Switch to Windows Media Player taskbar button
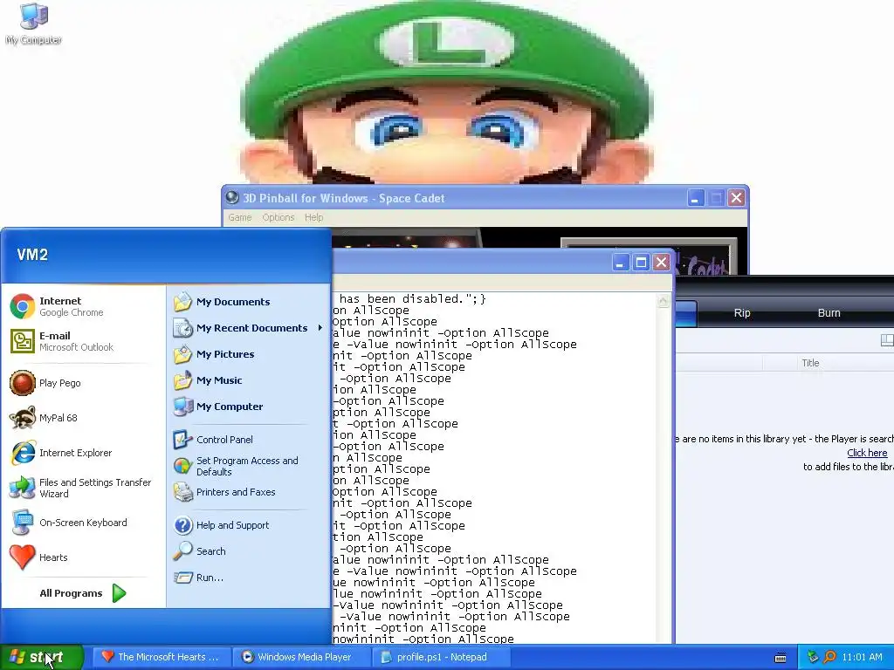Image resolution: width=894 pixels, height=670 pixels. click(x=302, y=657)
